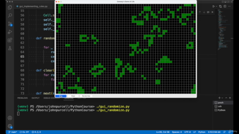Select Python language mode in status bar
The image size is (239, 134).
[202, 132]
